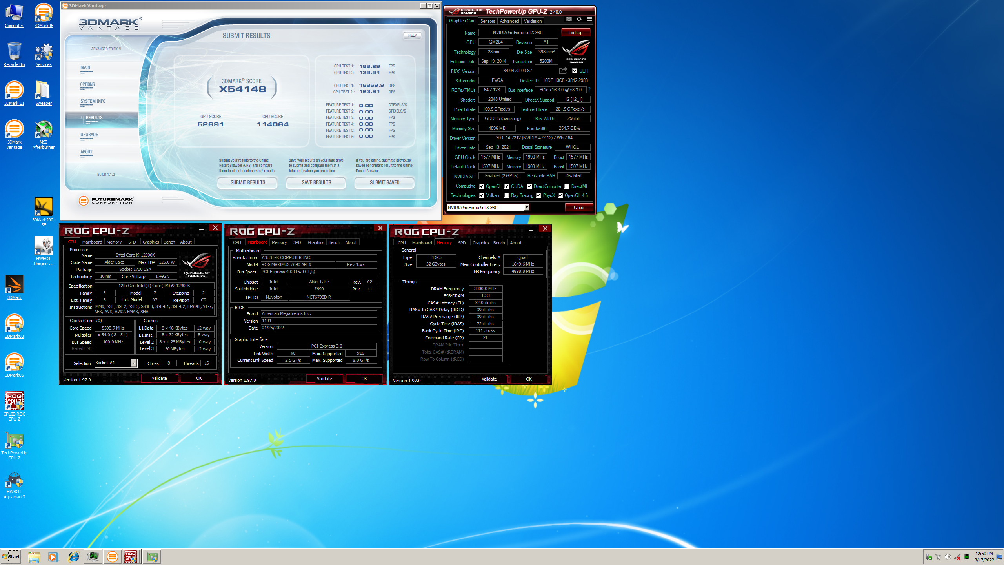Open Bench tab in middle CPU-Z window
Image resolution: width=1004 pixels, height=565 pixels.
[334, 242]
